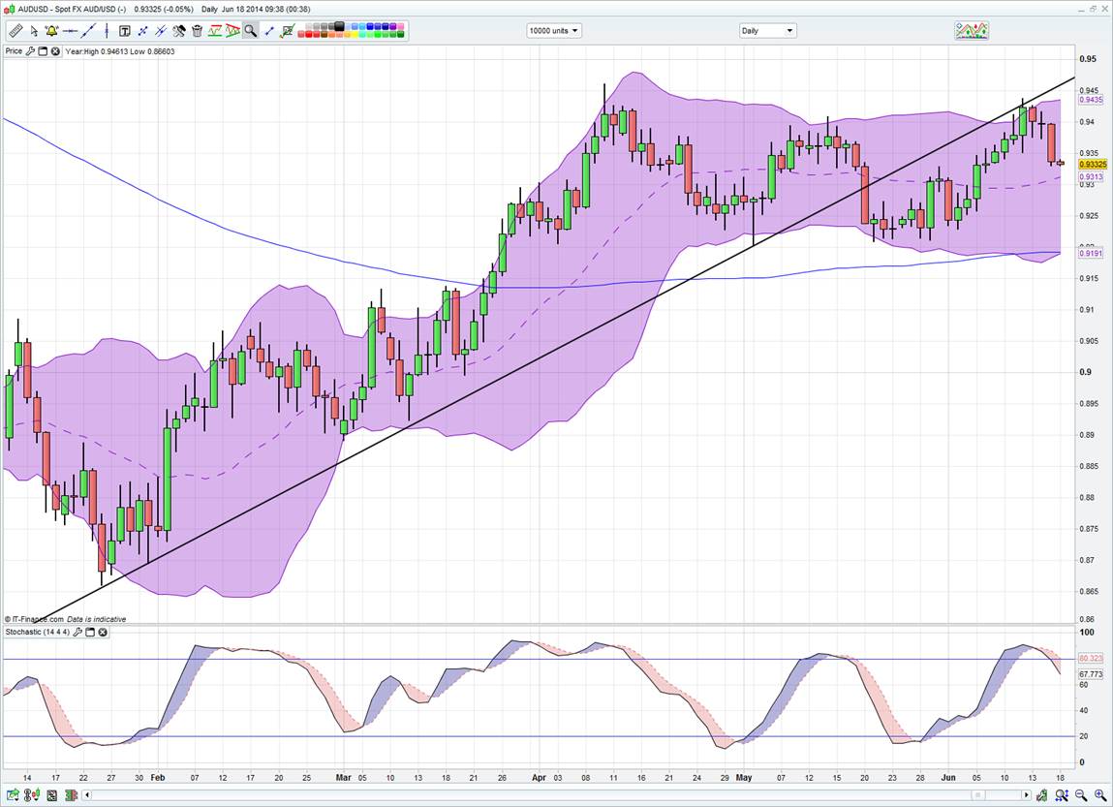
Task: Click the trash can delete-drawings icon
Action: 197,31
